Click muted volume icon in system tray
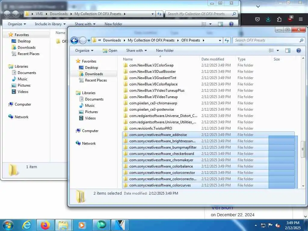Screen dimensions: 308x231 278,225
